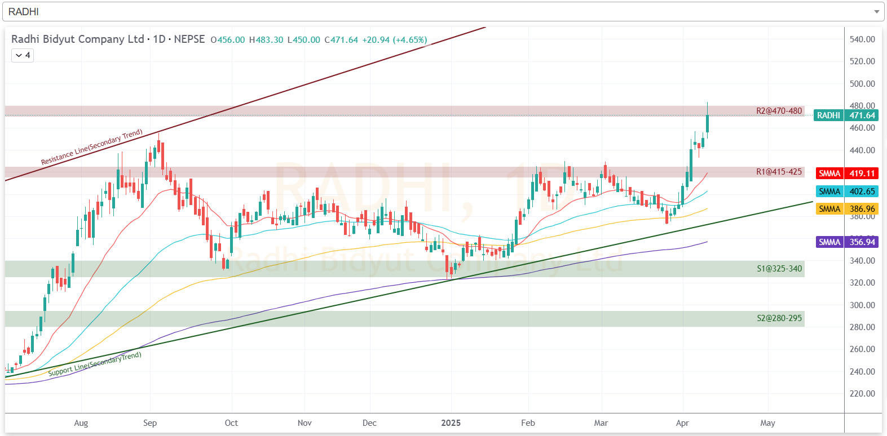Select the R2@470-480 resistance zone label

coord(779,111)
